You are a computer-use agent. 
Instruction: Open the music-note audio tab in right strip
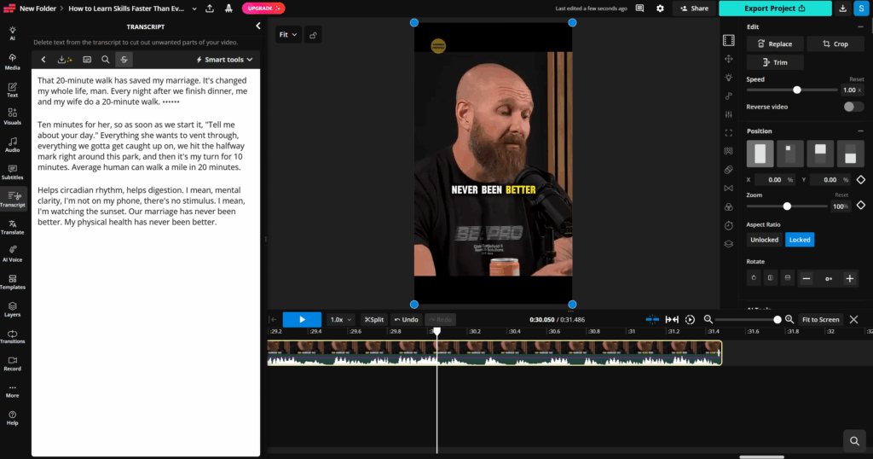728,96
